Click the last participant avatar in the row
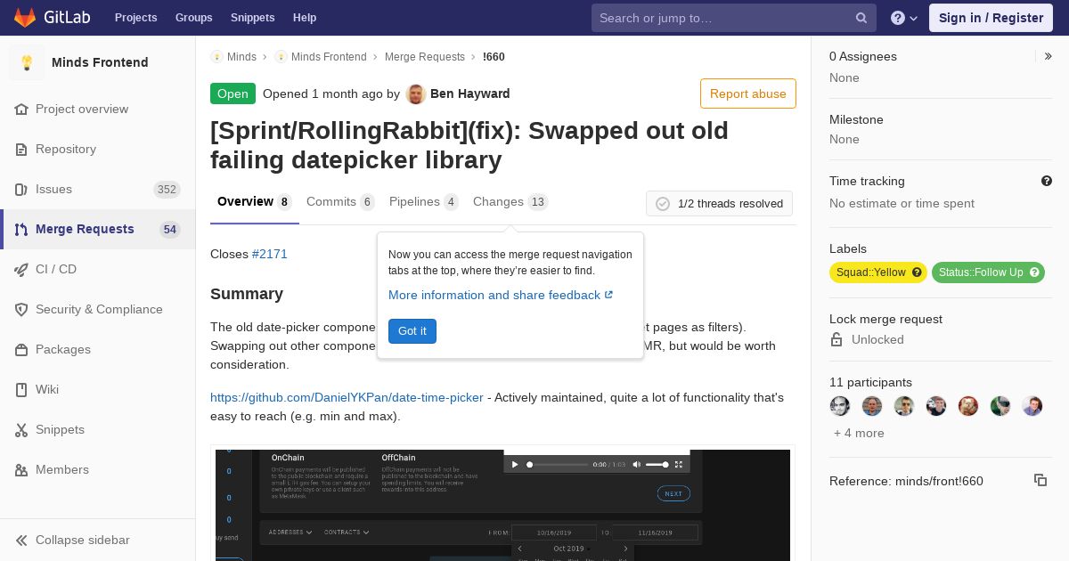 [x=1032, y=406]
